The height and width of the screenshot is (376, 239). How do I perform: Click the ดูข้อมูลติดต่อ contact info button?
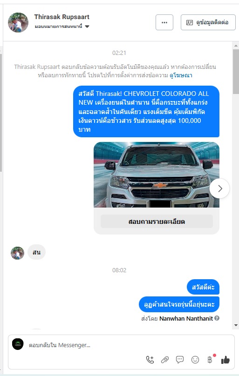[208, 22]
